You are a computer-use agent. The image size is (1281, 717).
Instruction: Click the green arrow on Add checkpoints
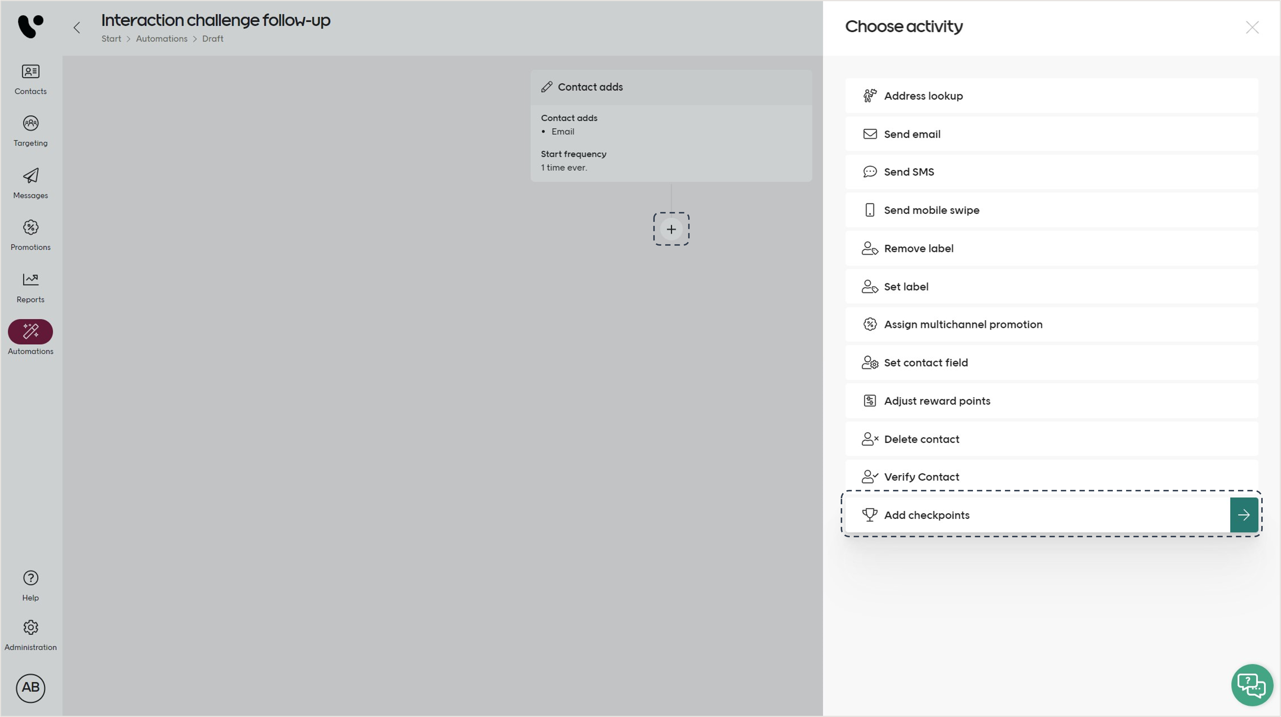tap(1244, 515)
